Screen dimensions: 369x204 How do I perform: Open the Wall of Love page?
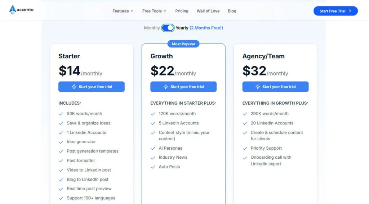point(208,11)
